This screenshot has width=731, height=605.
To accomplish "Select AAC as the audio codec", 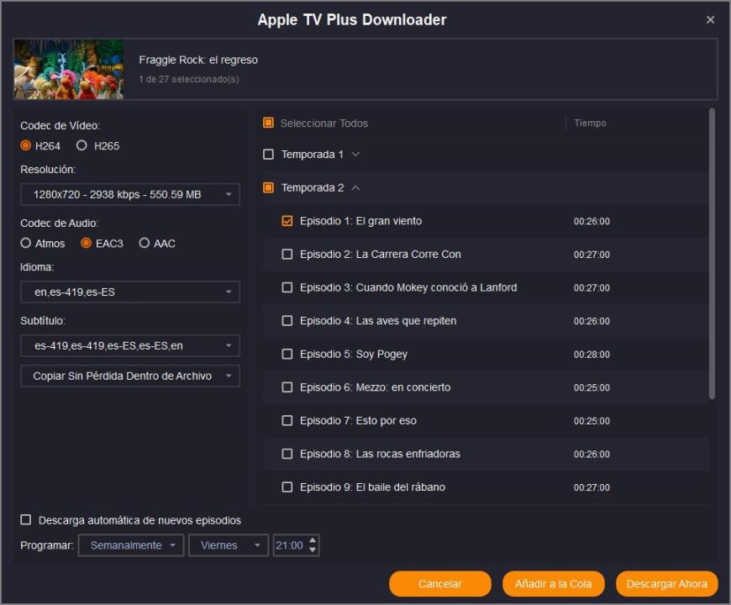I will 145,243.
